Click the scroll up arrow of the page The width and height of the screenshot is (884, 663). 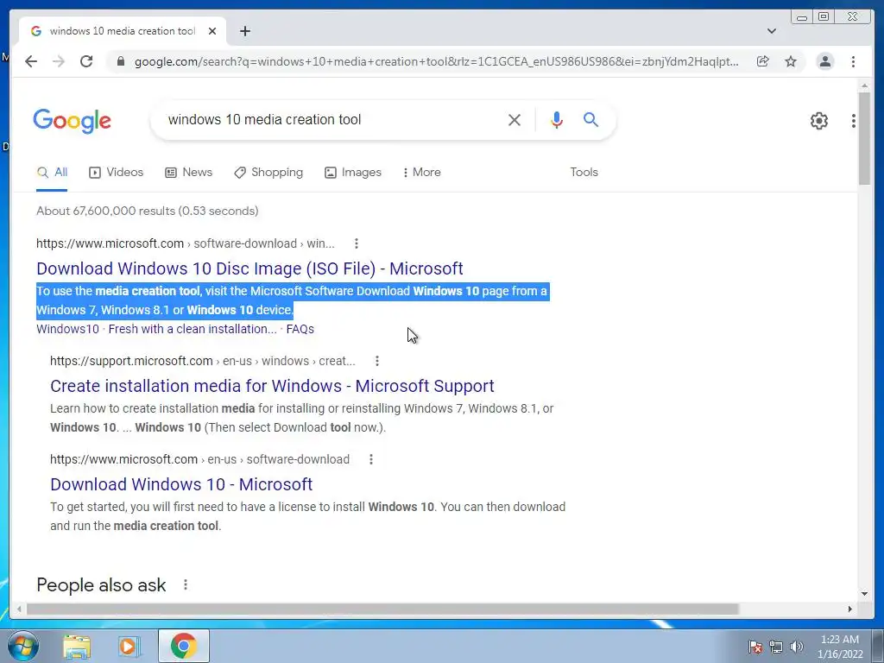(x=864, y=85)
